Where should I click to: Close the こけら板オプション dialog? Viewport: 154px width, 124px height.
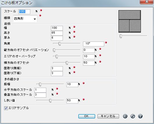click(147, 2)
